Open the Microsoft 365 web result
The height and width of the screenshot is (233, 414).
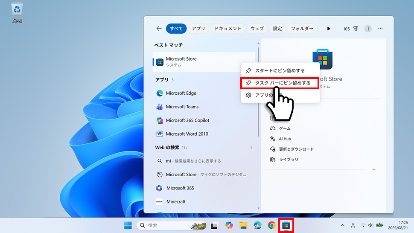point(204,188)
